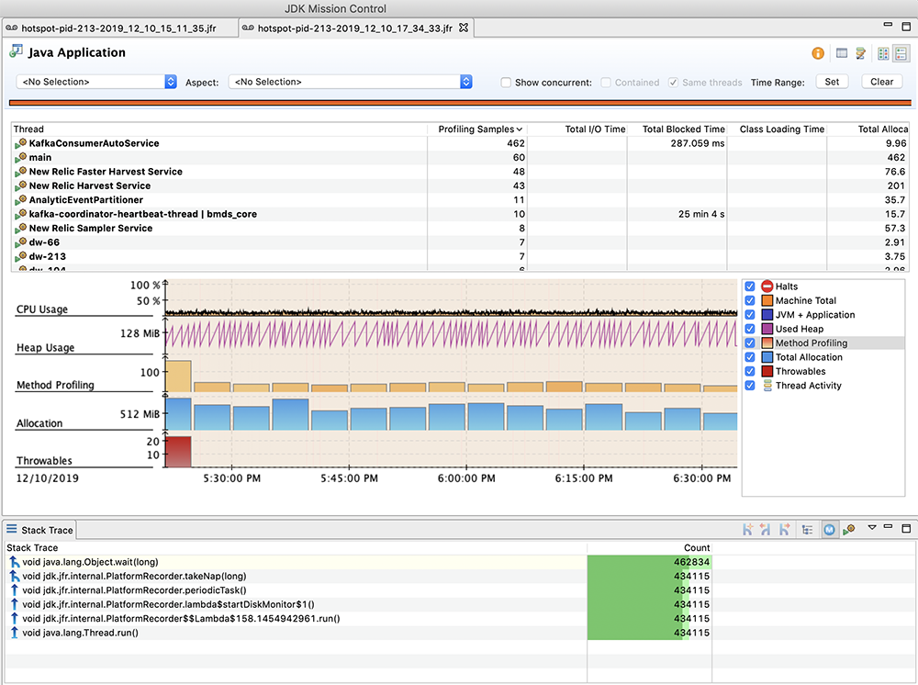Select the Stack Trace tab
This screenshot has width=918, height=685.
tap(44, 530)
